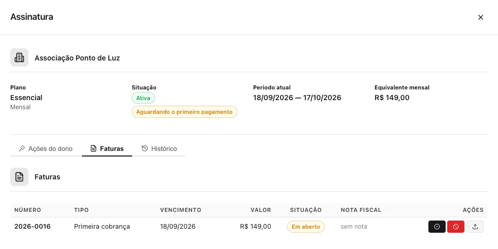Click the Primeira cobrança type cell
The width and height of the screenshot is (498, 249).
102,227
